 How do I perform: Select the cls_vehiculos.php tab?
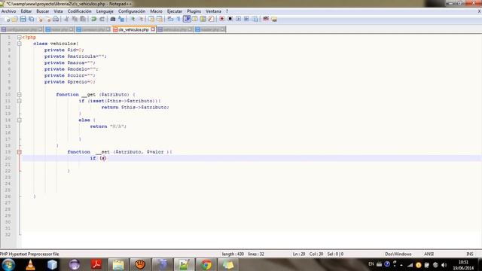point(133,29)
